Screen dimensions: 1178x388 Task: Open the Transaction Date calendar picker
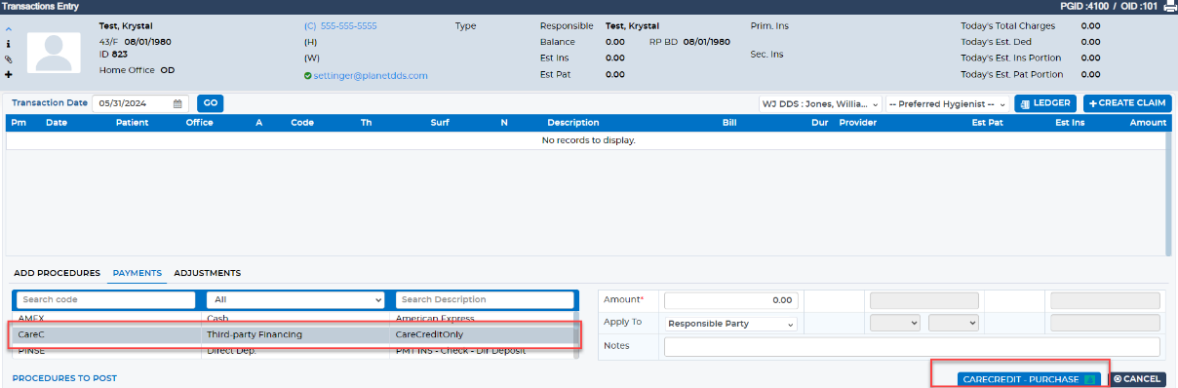pos(177,103)
